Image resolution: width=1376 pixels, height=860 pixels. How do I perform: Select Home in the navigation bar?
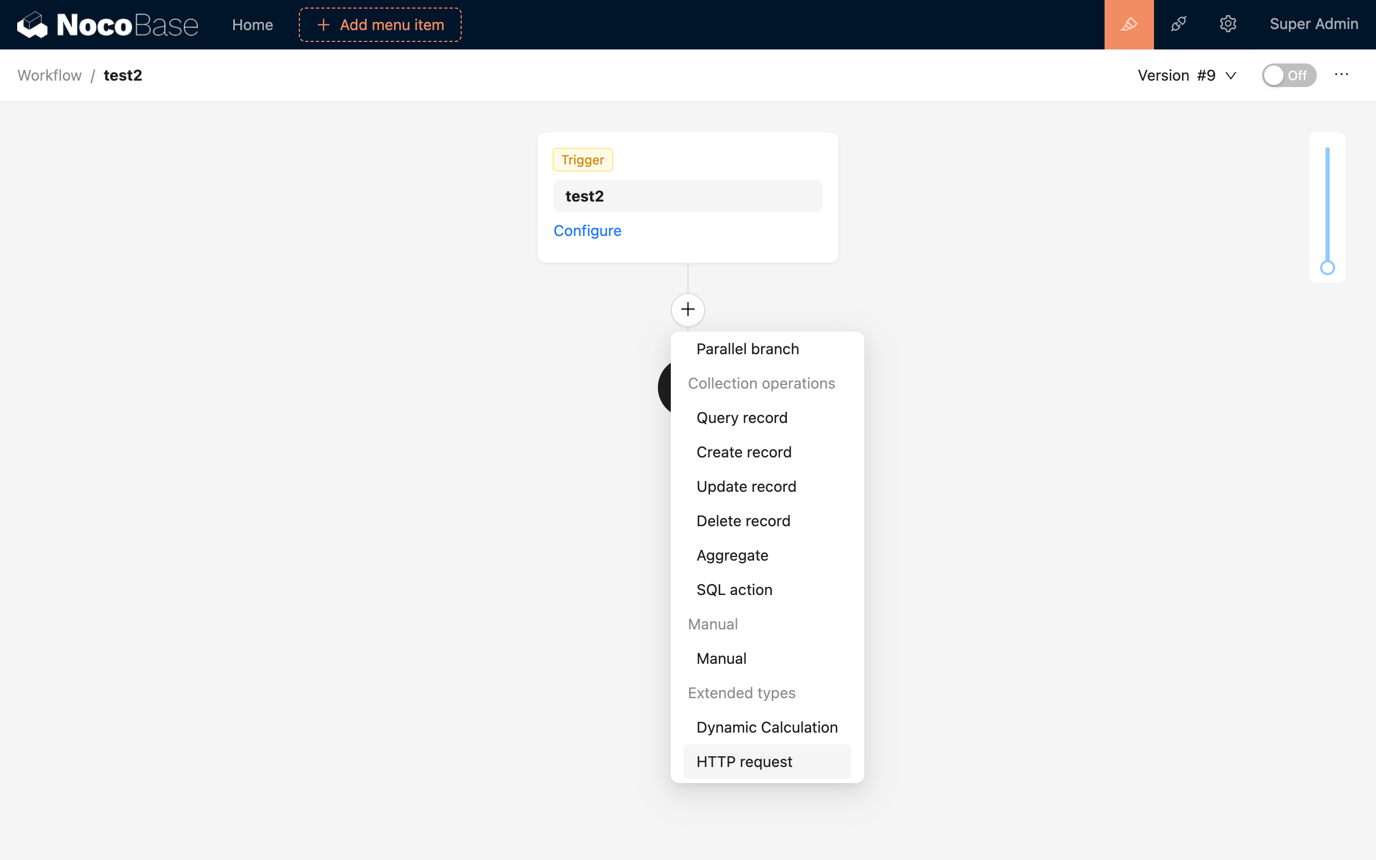point(252,25)
